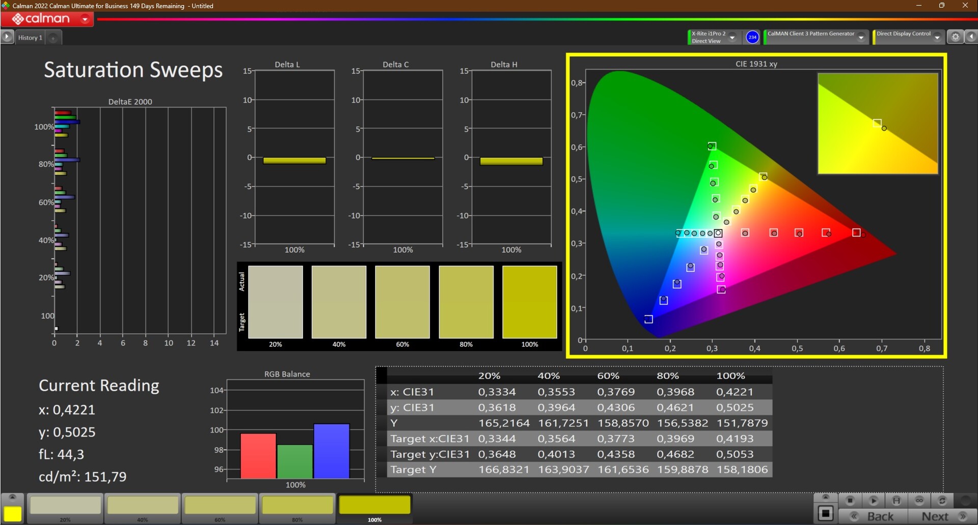Expand the X-Rite i1Pro 2 meter dropdown
The image size is (978, 525).
pyautogui.click(x=732, y=37)
